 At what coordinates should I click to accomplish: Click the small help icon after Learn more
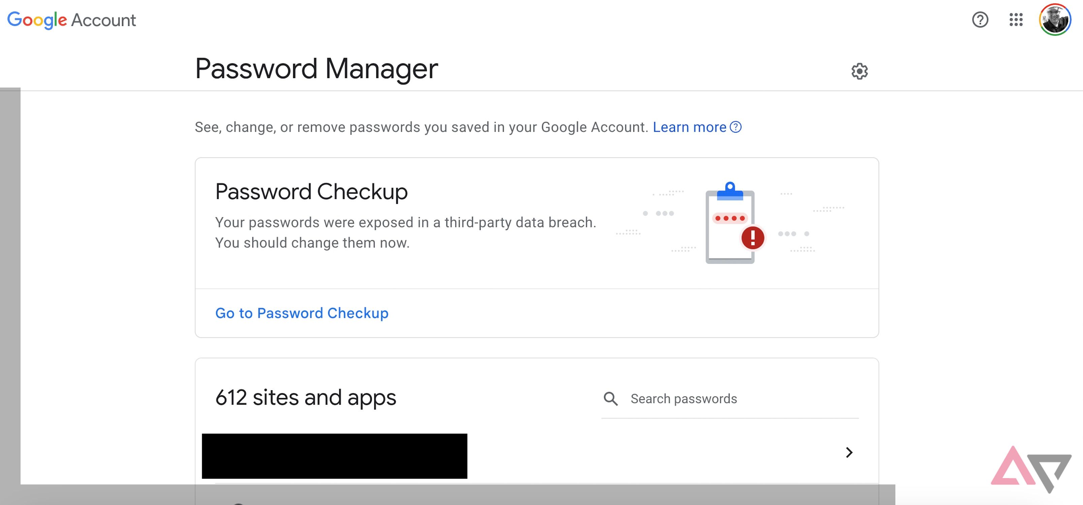tap(736, 127)
